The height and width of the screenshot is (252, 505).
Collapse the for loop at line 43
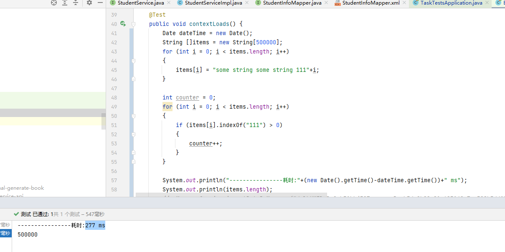click(133, 61)
